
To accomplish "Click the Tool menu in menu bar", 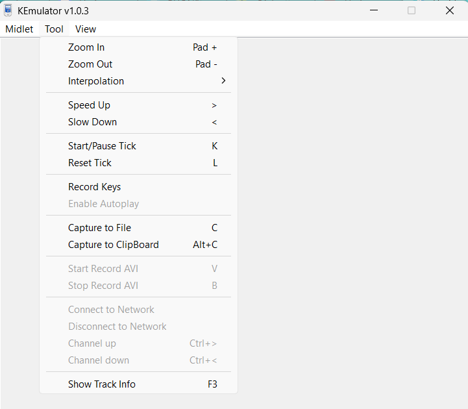I will (x=54, y=29).
